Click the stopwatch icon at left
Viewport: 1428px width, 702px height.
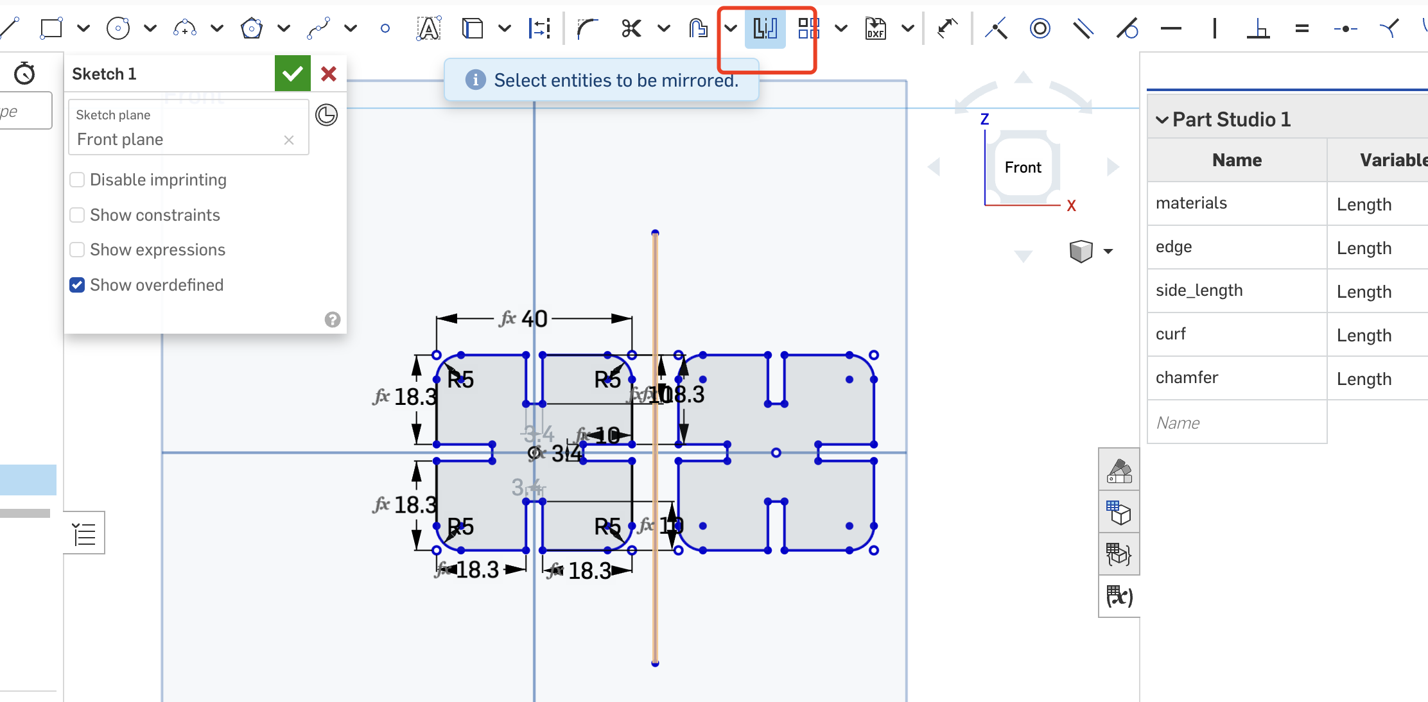pos(24,73)
